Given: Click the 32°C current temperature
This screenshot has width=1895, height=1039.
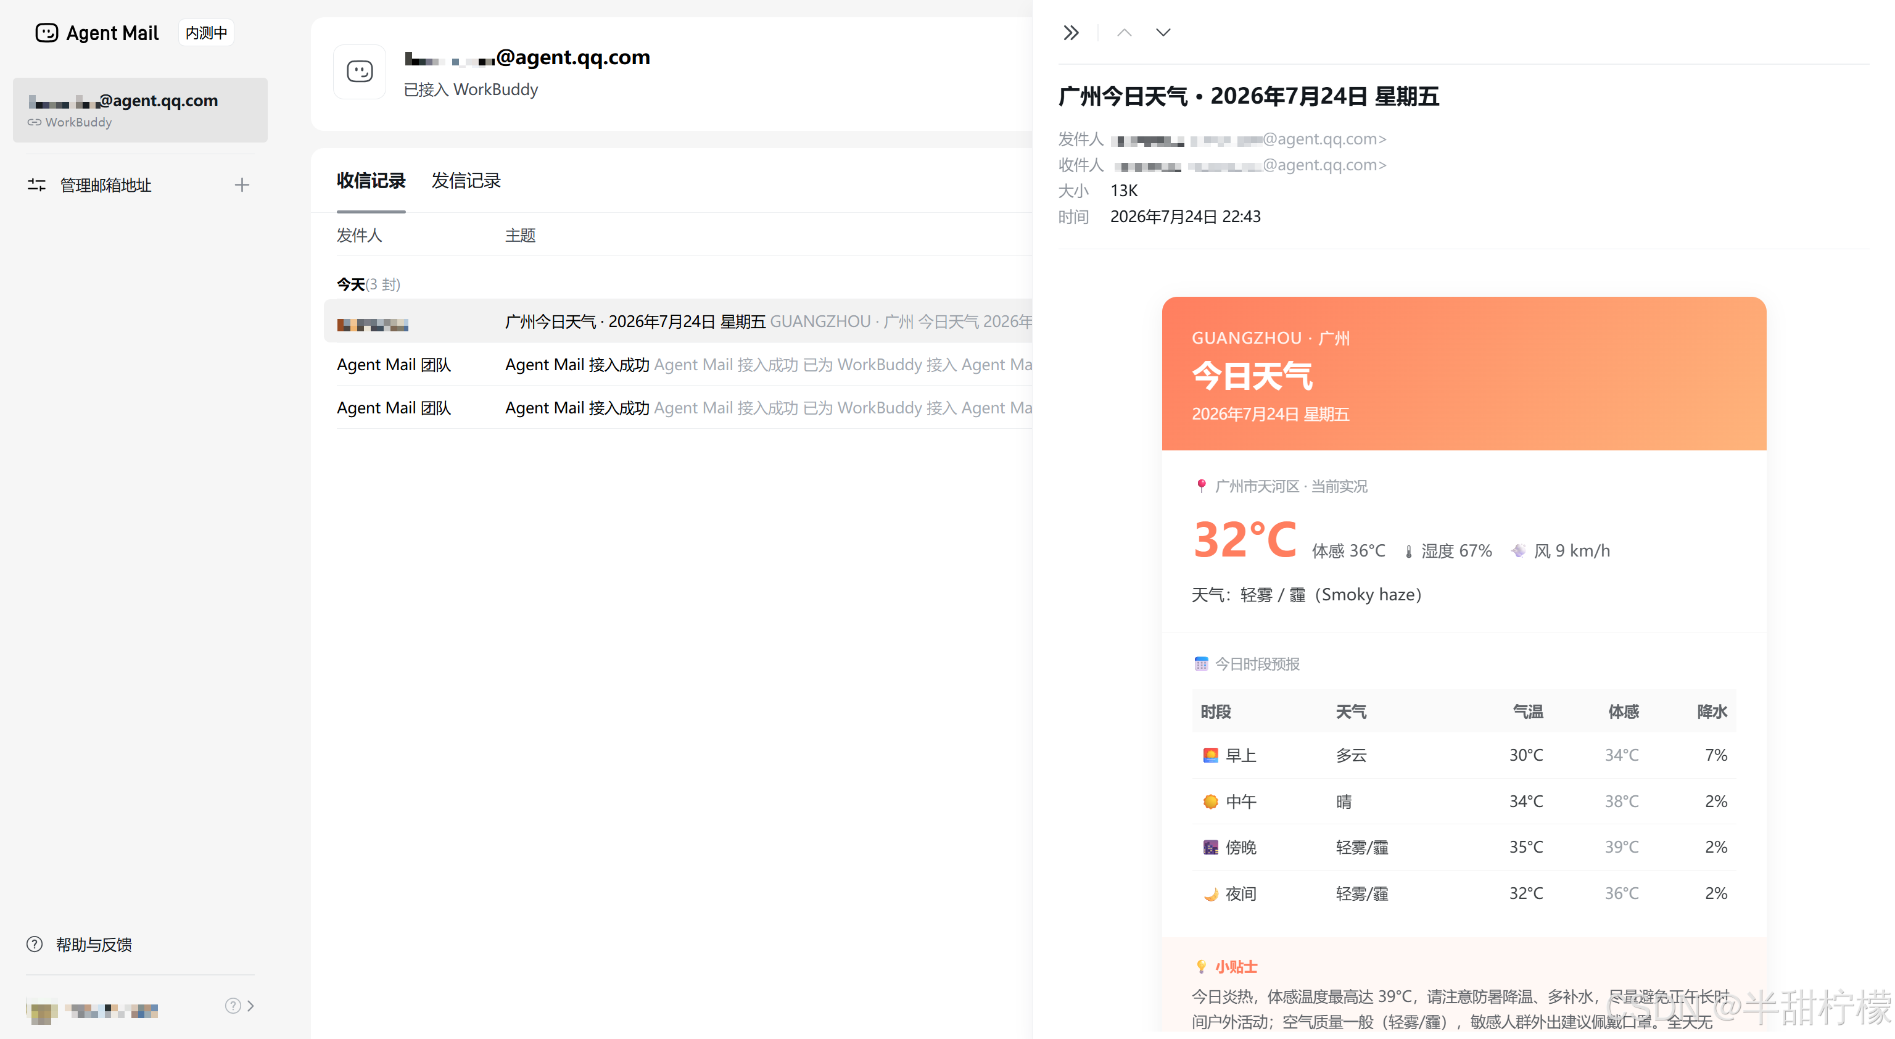Looking at the screenshot, I should [x=1245, y=540].
